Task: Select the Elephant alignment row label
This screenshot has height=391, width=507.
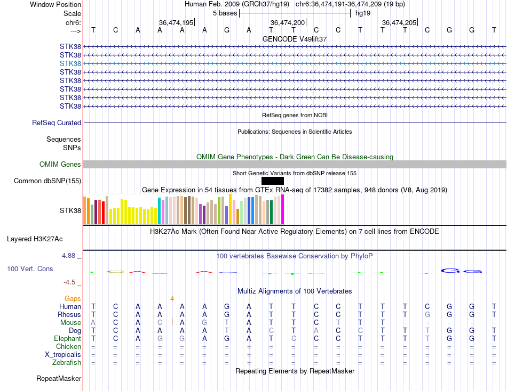Action: click(x=67, y=338)
